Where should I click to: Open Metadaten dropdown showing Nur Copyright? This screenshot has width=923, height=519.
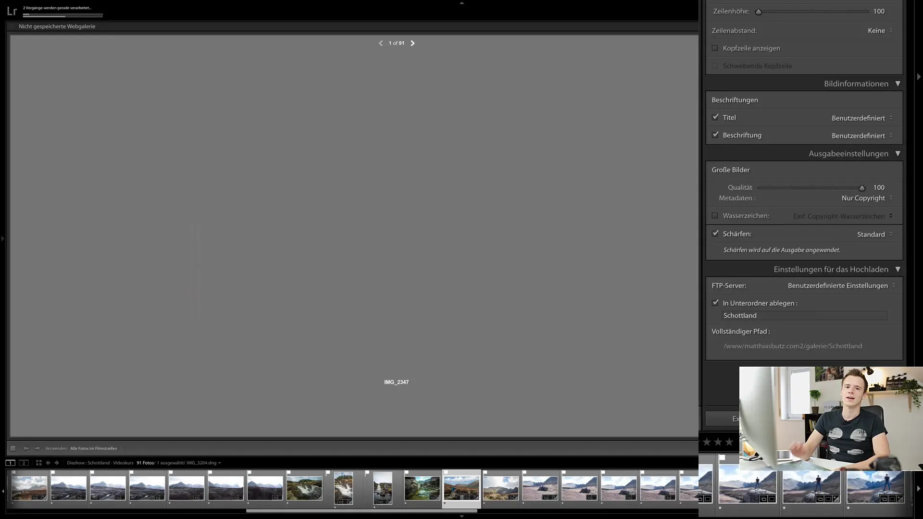click(x=867, y=198)
